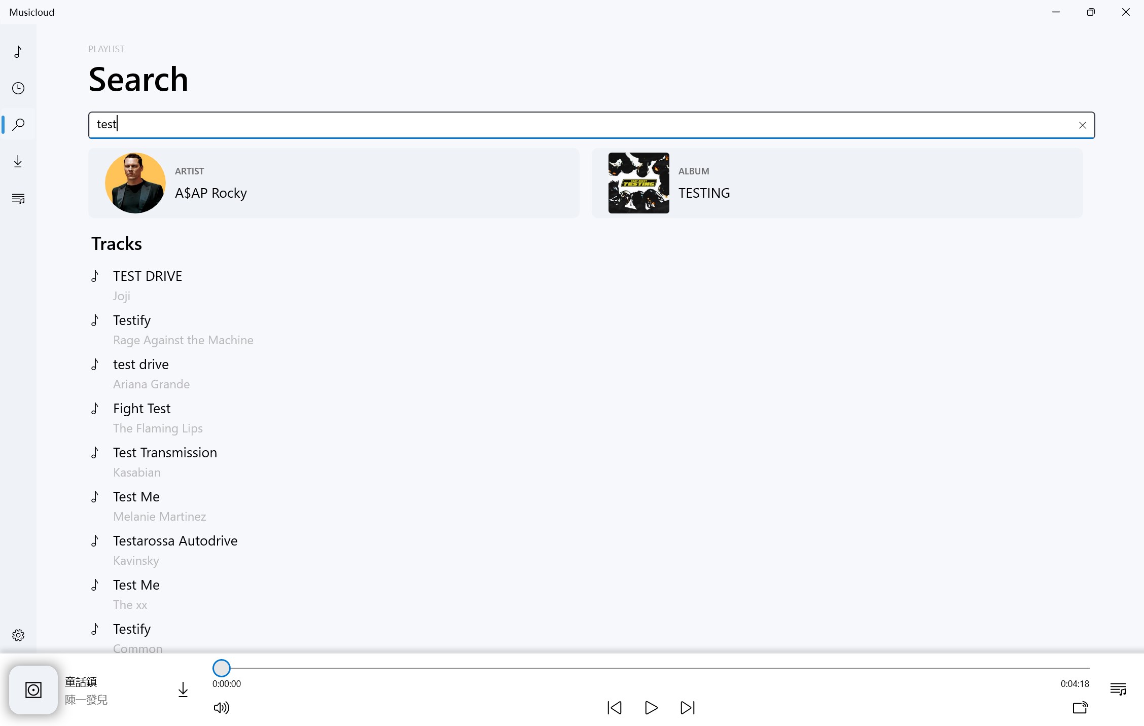This screenshot has height=726, width=1144.
Task: Open the album TESTING
Action: pos(837,183)
